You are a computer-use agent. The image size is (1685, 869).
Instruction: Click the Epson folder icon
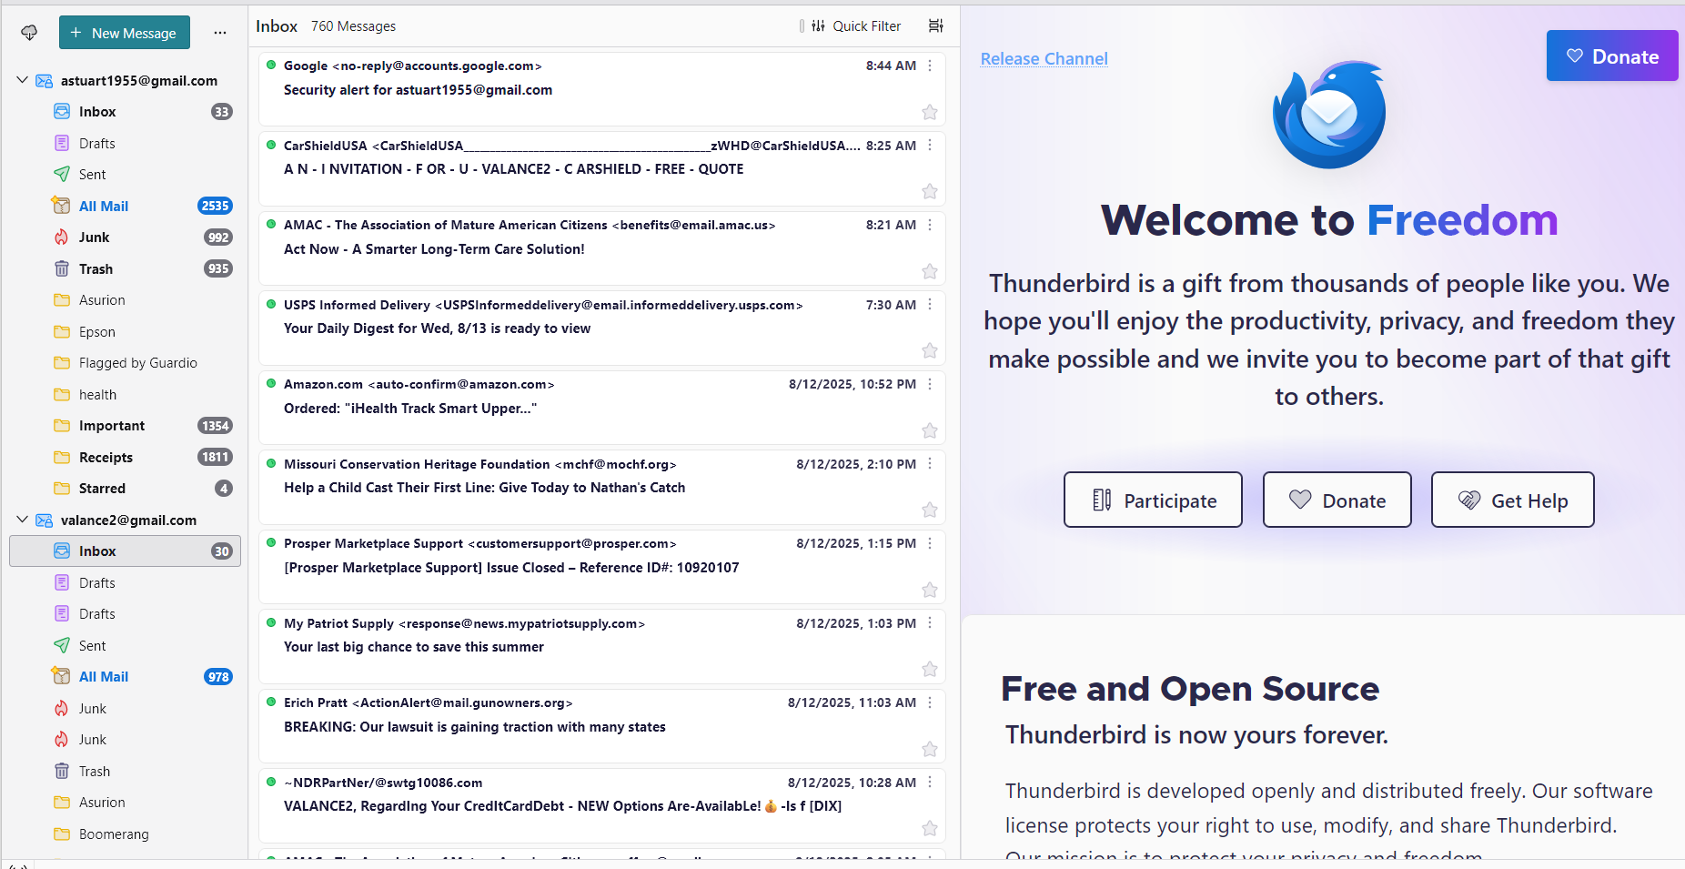[x=62, y=332]
